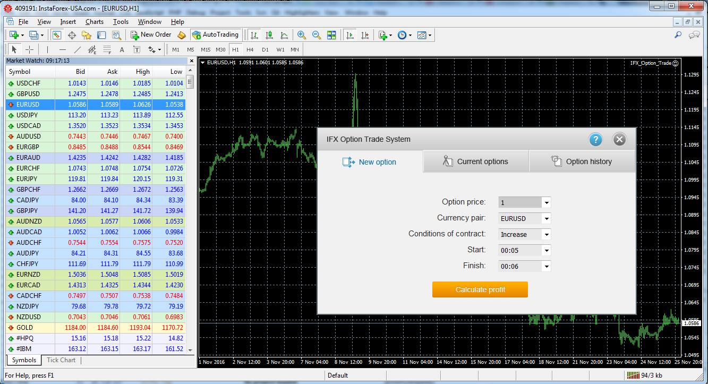Toggle the Chart Shift icon
Image resolution: width=708 pixels, height=384 pixels.
365,35
